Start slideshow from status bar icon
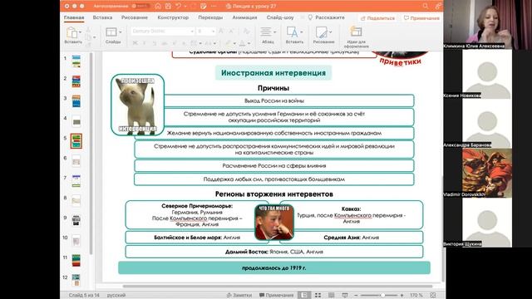 coord(345,296)
